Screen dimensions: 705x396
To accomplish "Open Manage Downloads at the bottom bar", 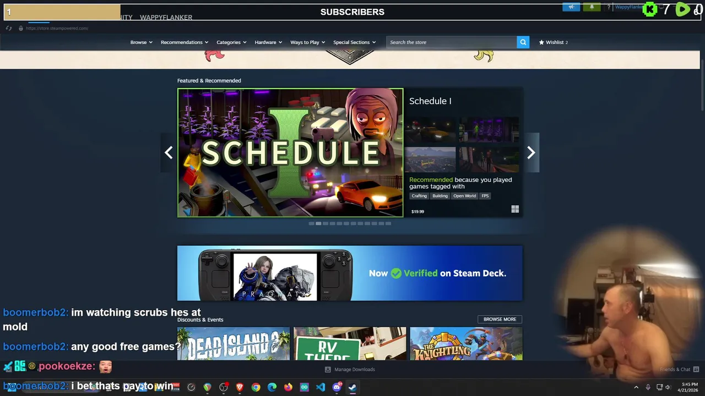I will click(x=350, y=369).
